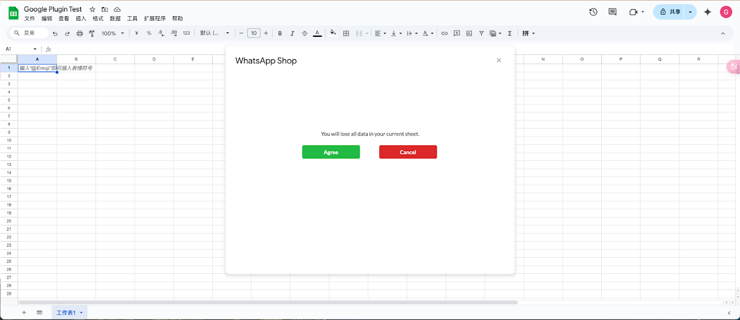Format as currency with ¥ icon
The width and height of the screenshot is (740, 320).
(x=136, y=33)
